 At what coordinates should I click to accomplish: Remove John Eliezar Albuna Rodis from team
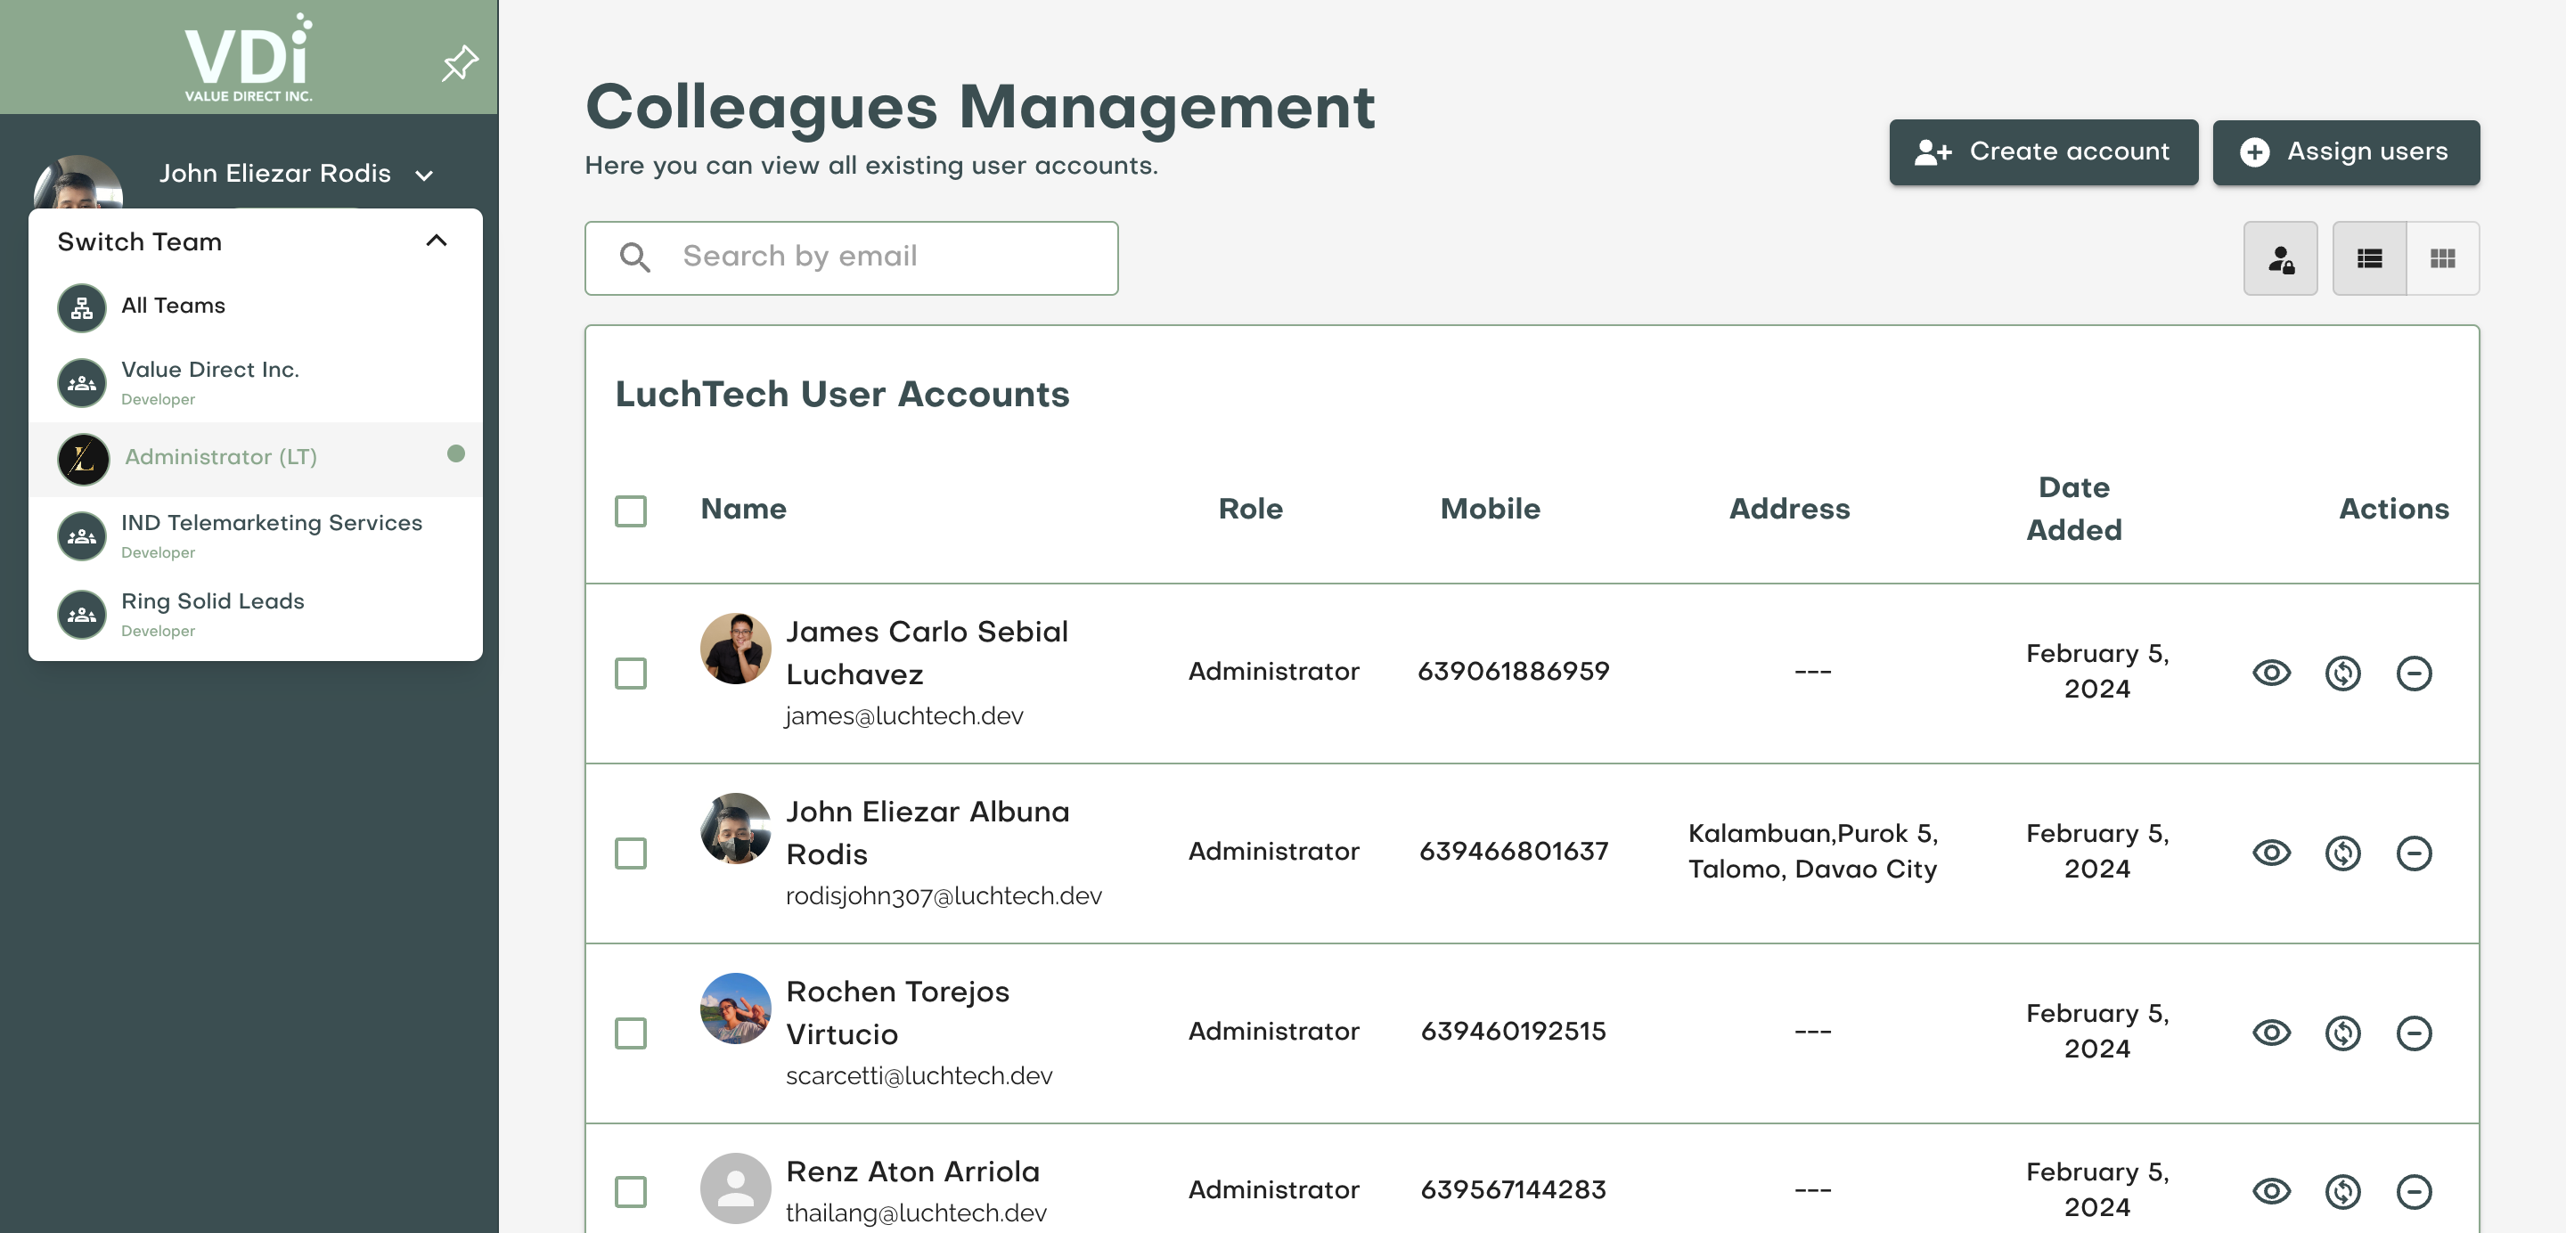tap(2413, 853)
